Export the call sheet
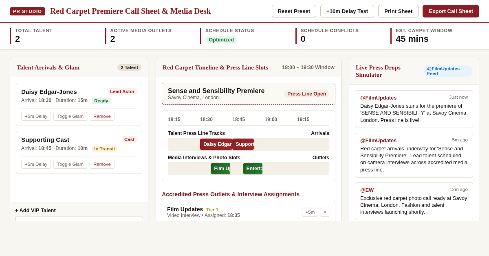The width and height of the screenshot is (489, 256). coord(451,11)
